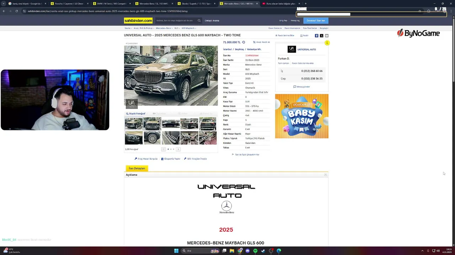The height and width of the screenshot is (255, 455).
Task: Share the listing on Facebook
Action: click(316, 35)
